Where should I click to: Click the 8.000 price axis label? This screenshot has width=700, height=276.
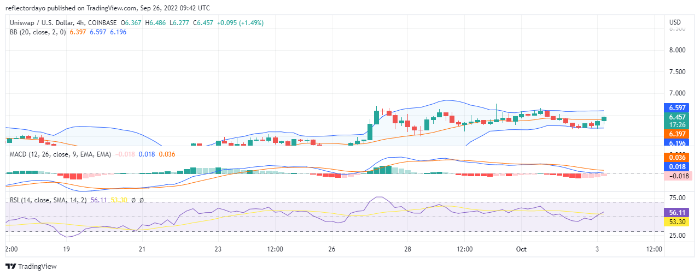coord(677,50)
